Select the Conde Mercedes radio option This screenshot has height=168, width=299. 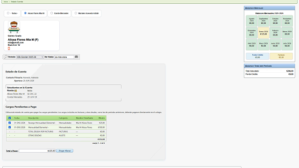[x=51, y=13]
